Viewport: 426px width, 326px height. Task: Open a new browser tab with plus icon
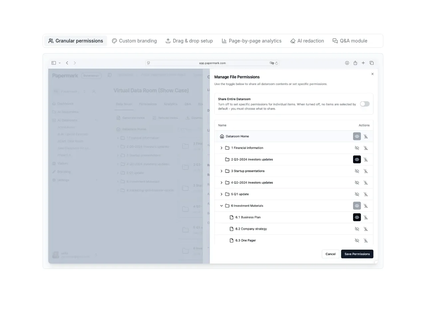point(363,63)
